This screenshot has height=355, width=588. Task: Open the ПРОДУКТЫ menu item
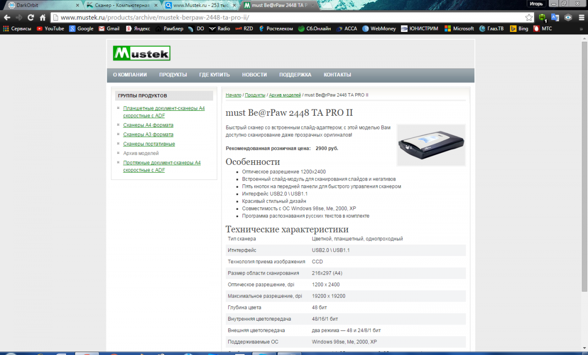pyautogui.click(x=173, y=75)
